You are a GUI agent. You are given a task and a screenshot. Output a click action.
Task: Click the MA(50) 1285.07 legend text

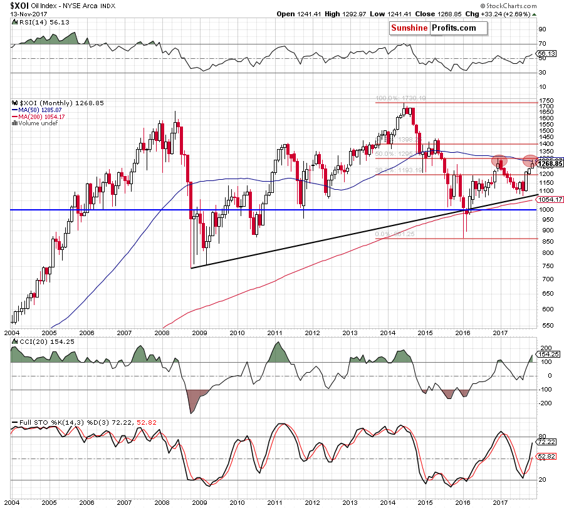click(x=40, y=110)
